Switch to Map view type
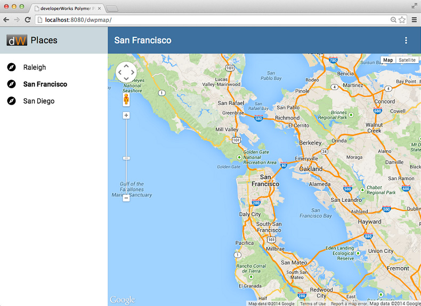This screenshot has height=306, width=421. click(x=388, y=60)
